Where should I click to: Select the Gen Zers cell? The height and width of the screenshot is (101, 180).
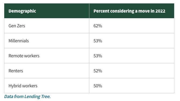pyautogui.click(x=47, y=26)
